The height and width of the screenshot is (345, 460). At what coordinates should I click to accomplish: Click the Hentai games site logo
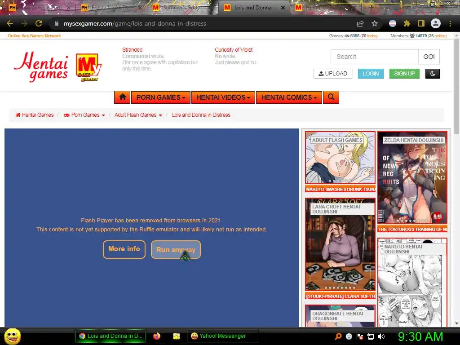click(41, 66)
